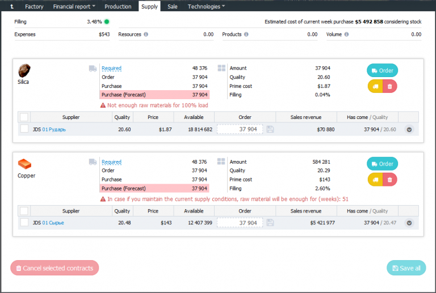The height and width of the screenshot is (293, 436).
Task: Click the Silica rock thumbnail
Action: [x=24, y=71]
